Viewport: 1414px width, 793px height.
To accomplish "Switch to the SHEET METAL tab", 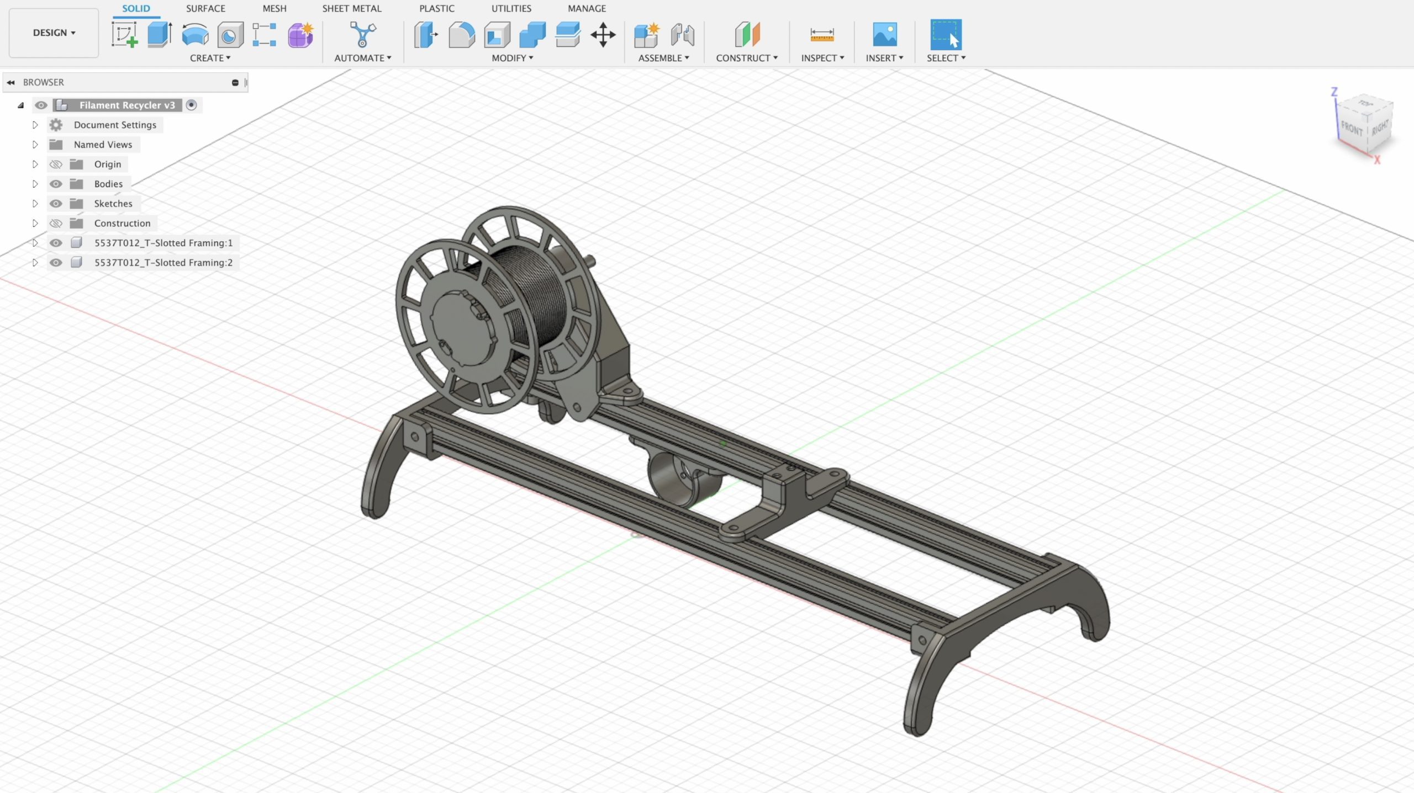I will [351, 8].
